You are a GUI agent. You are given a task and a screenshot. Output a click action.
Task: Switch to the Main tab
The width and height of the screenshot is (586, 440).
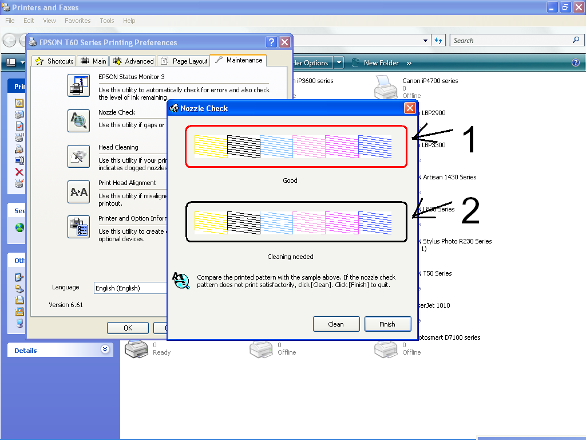(93, 61)
